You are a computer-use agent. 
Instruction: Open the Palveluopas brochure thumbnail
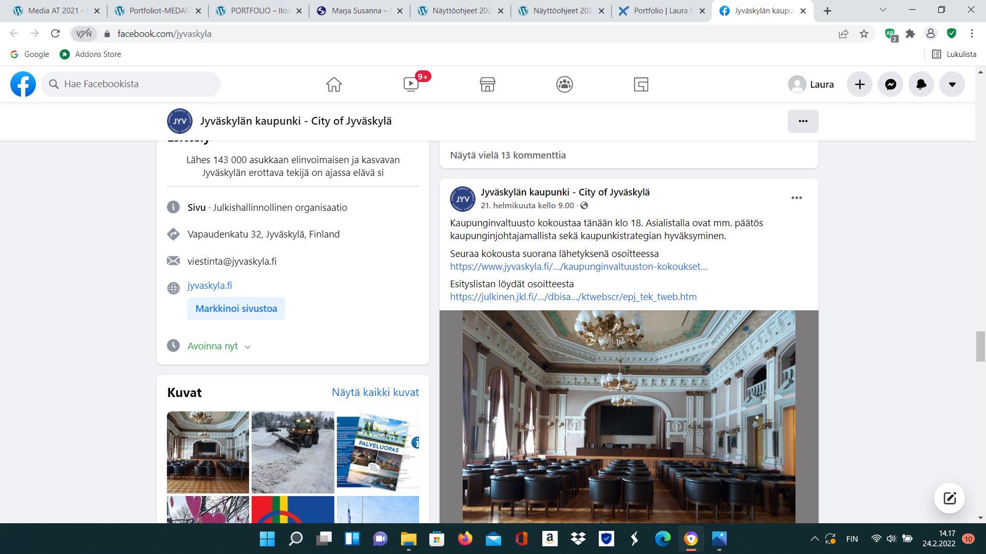point(378,452)
